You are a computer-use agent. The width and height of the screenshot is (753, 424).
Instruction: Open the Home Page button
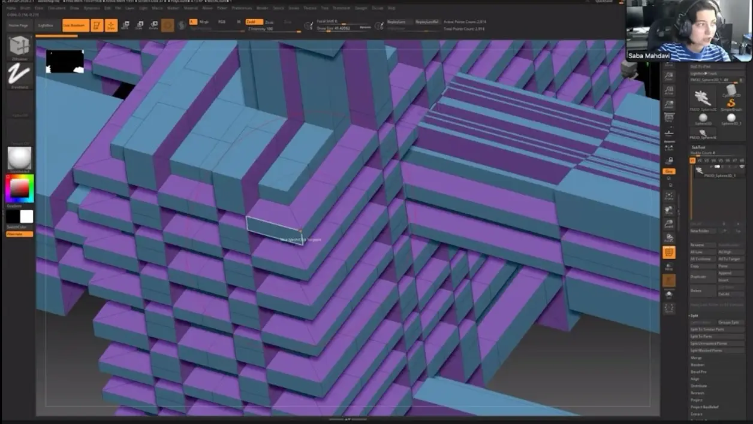tap(19, 25)
